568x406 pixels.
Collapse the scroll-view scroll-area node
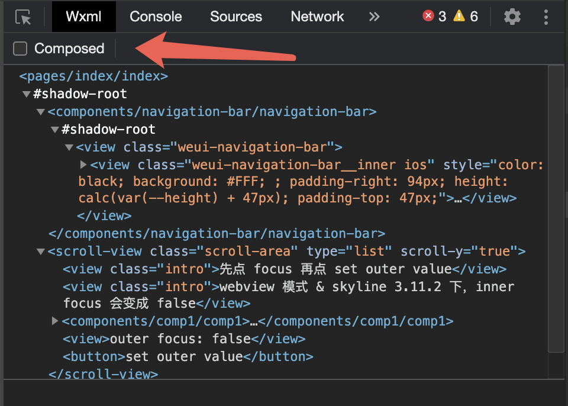41,252
